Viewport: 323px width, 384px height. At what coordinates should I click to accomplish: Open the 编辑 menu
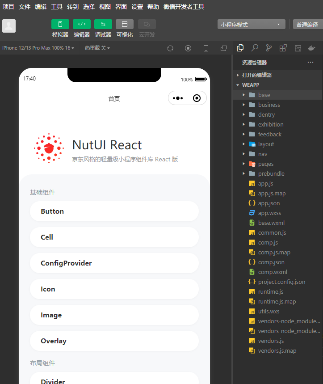[x=40, y=7]
